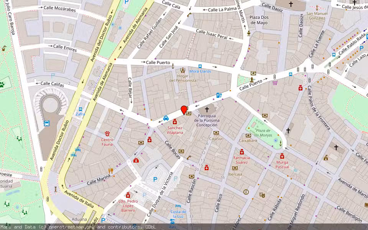Select the taxi stand icon
Screen dimensions: 368x230
166,118
